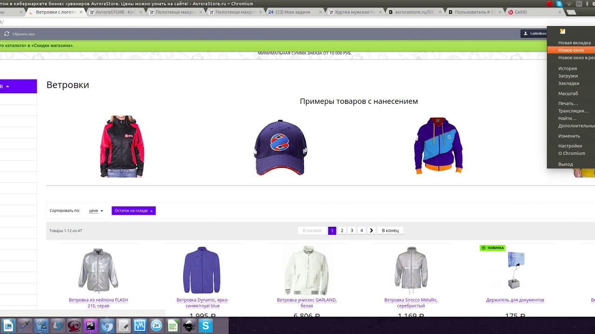Click the red and black jacket example image
Image resolution: width=595 pixels, height=334 pixels.
(122, 146)
